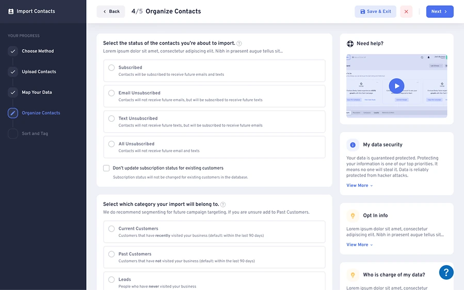Select the Email Unsubscribed radio option
The width and height of the screenshot is (464, 290).
click(x=111, y=93)
